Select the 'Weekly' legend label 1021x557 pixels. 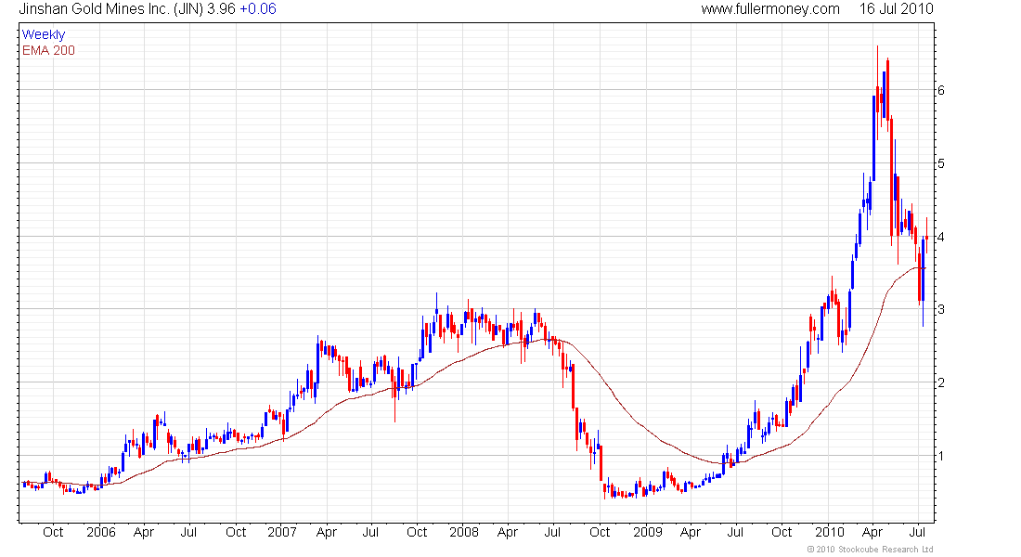pos(44,34)
